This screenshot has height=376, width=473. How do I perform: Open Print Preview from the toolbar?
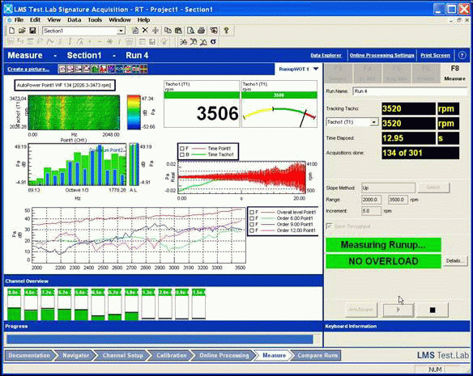190,31
